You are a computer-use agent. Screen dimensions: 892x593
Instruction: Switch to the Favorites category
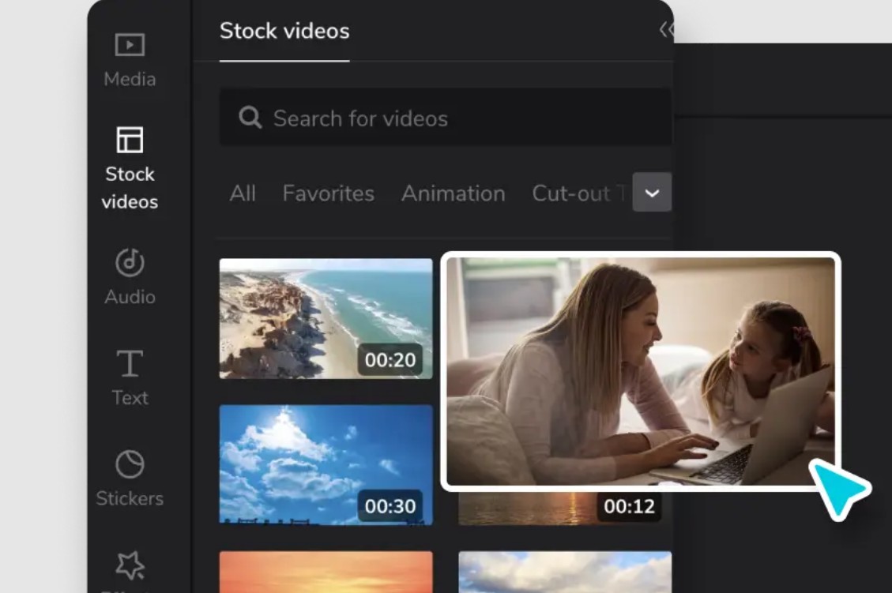[x=328, y=193]
